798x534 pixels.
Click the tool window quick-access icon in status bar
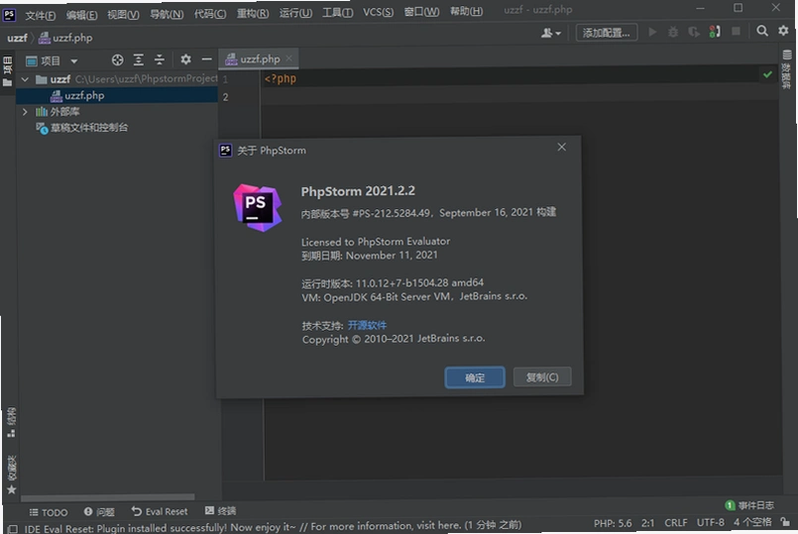click(13, 529)
